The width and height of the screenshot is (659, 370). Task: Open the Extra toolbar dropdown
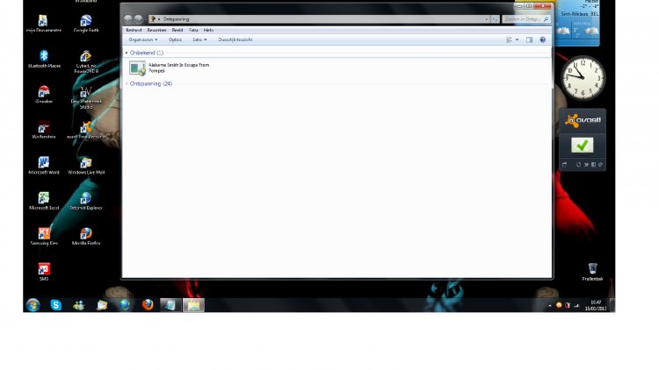[x=199, y=39]
